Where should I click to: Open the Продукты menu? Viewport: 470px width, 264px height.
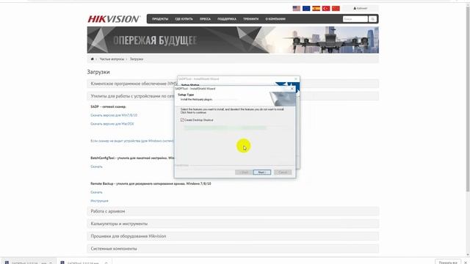click(x=160, y=19)
